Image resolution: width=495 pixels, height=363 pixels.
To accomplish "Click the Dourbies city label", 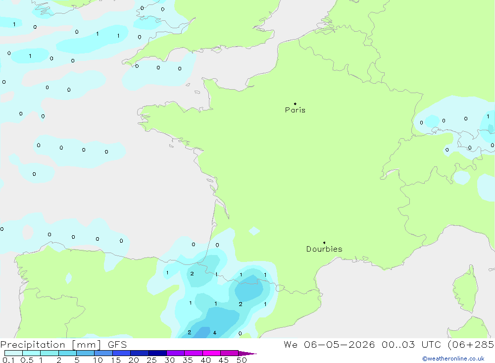I will click(324, 249).
